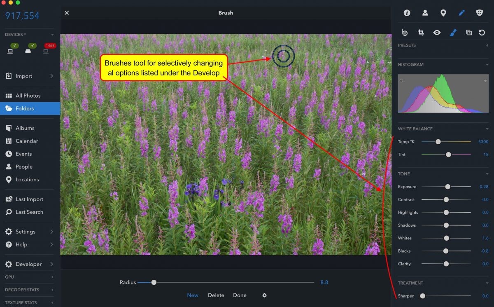Open brush settings gear icon
Viewport: 494px width, 307px height.
[x=265, y=295]
